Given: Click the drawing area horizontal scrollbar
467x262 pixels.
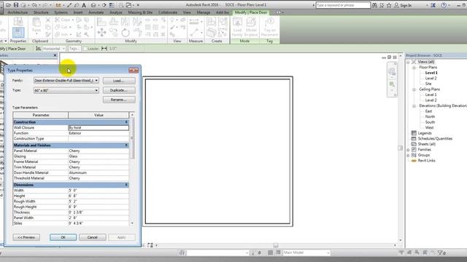Looking at the screenshot, I should pyautogui.click(x=276, y=245).
